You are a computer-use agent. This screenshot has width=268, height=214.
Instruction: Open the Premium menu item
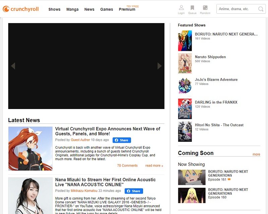coord(127,9)
